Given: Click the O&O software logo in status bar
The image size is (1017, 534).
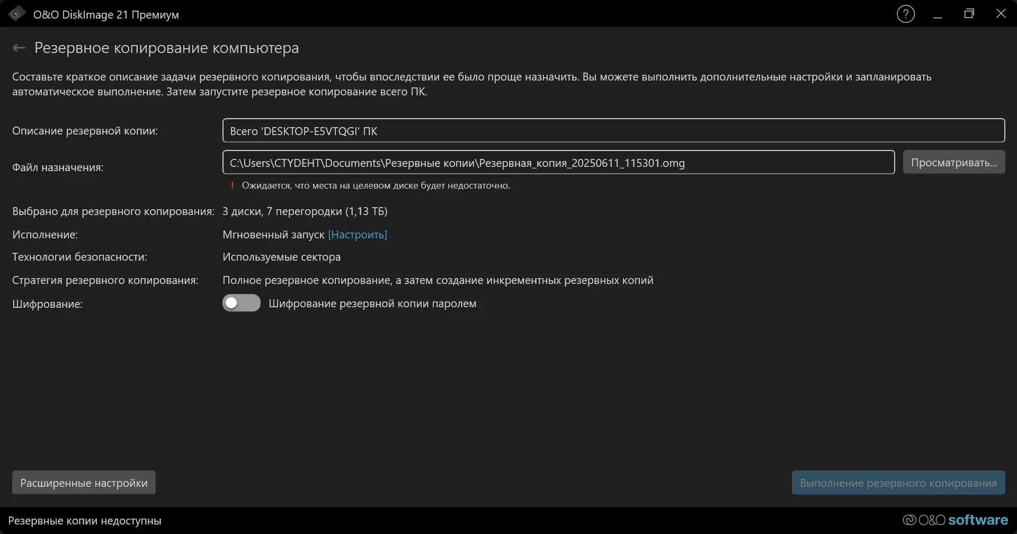Looking at the screenshot, I should coord(955,520).
